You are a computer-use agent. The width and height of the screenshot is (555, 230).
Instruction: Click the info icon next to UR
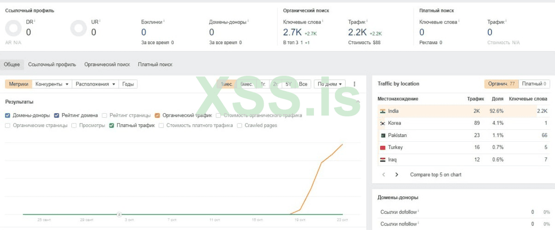coord(100,21)
